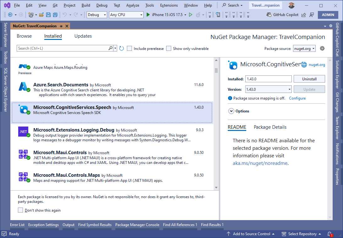The width and height of the screenshot is (343, 238).
Task: Open the Version 1.43.0 dropdown
Action: pyautogui.click(x=269, y=89)
